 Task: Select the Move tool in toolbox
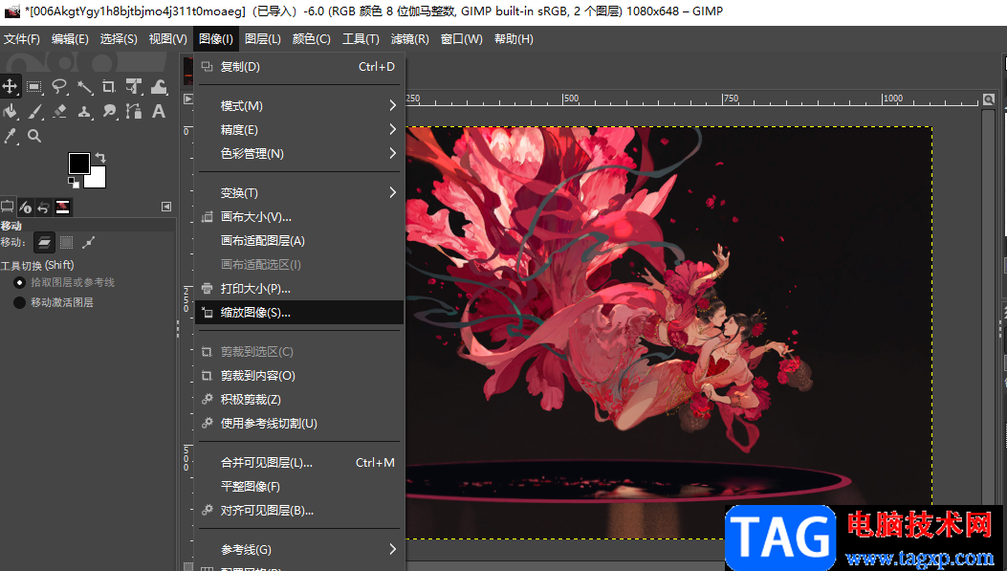(11, 86)
